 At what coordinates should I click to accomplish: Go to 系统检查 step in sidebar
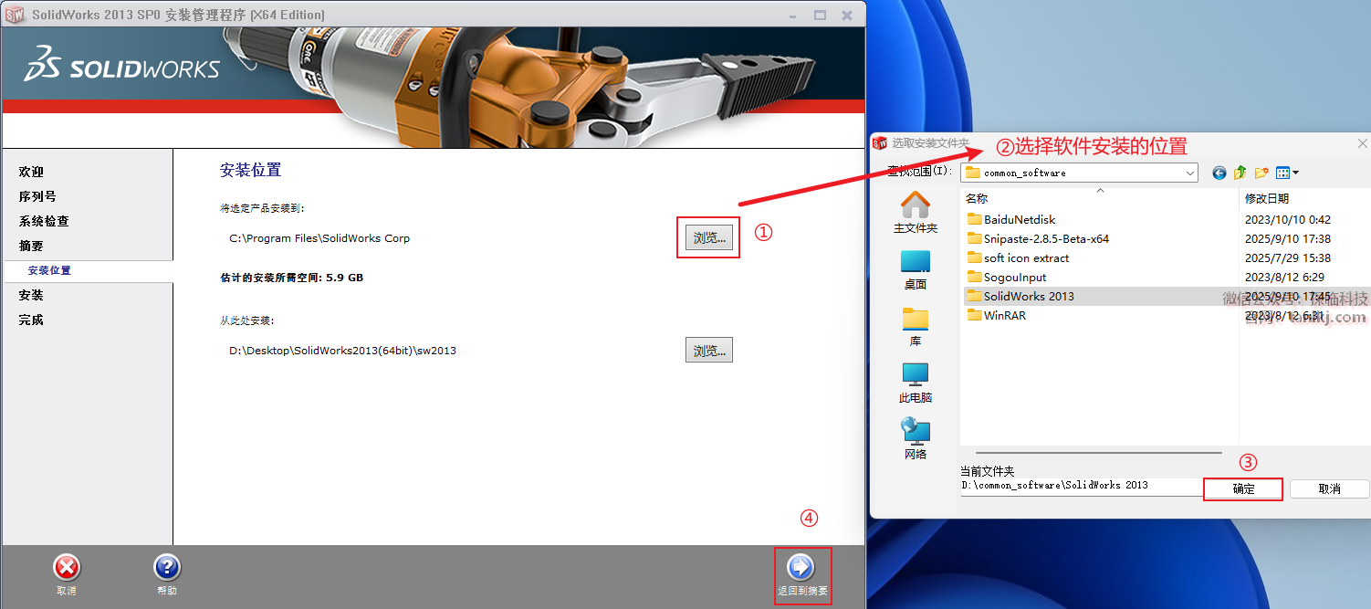[44, 221]
